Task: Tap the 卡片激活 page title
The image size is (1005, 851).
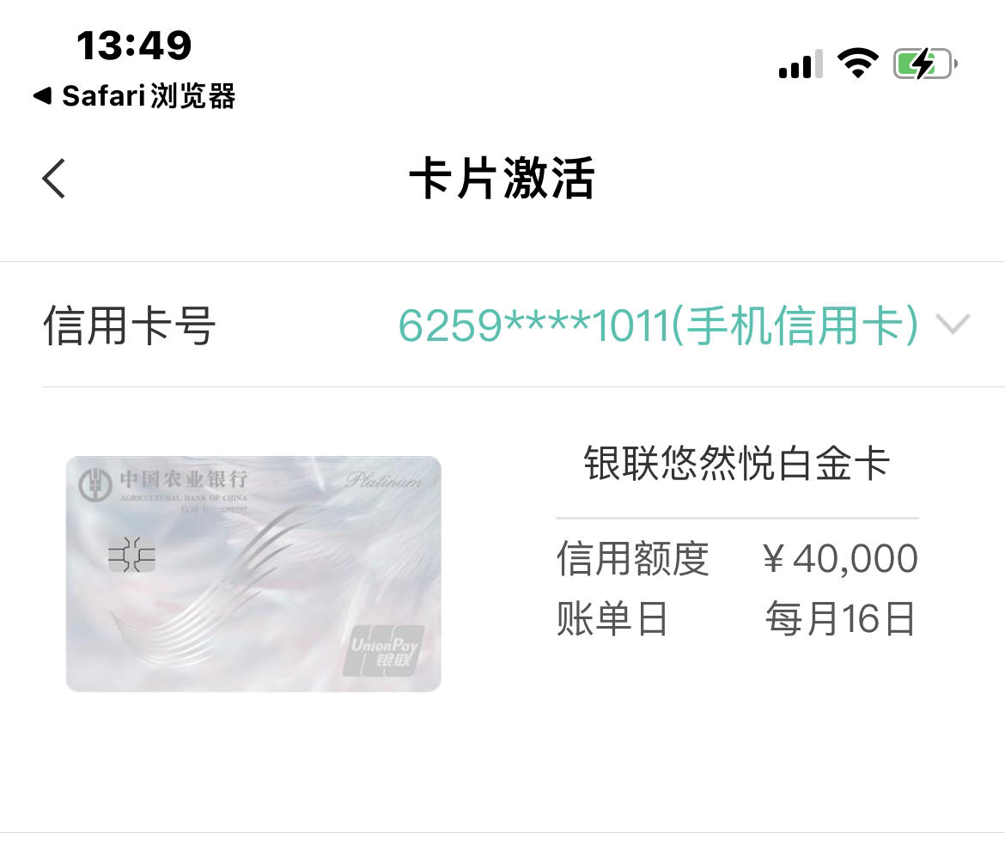Action: pos(502,178)
